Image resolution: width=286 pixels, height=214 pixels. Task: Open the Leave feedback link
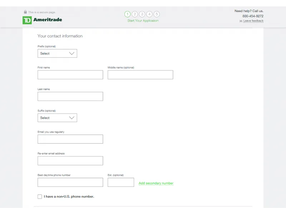[x=253, y=21]
